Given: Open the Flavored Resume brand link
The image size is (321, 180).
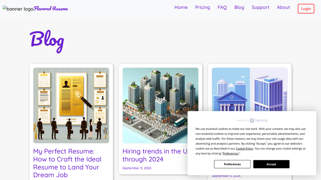Looking at the screenshot, I should pos(51,9).
